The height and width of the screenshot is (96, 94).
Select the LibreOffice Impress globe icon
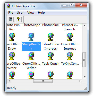[51, 37]
